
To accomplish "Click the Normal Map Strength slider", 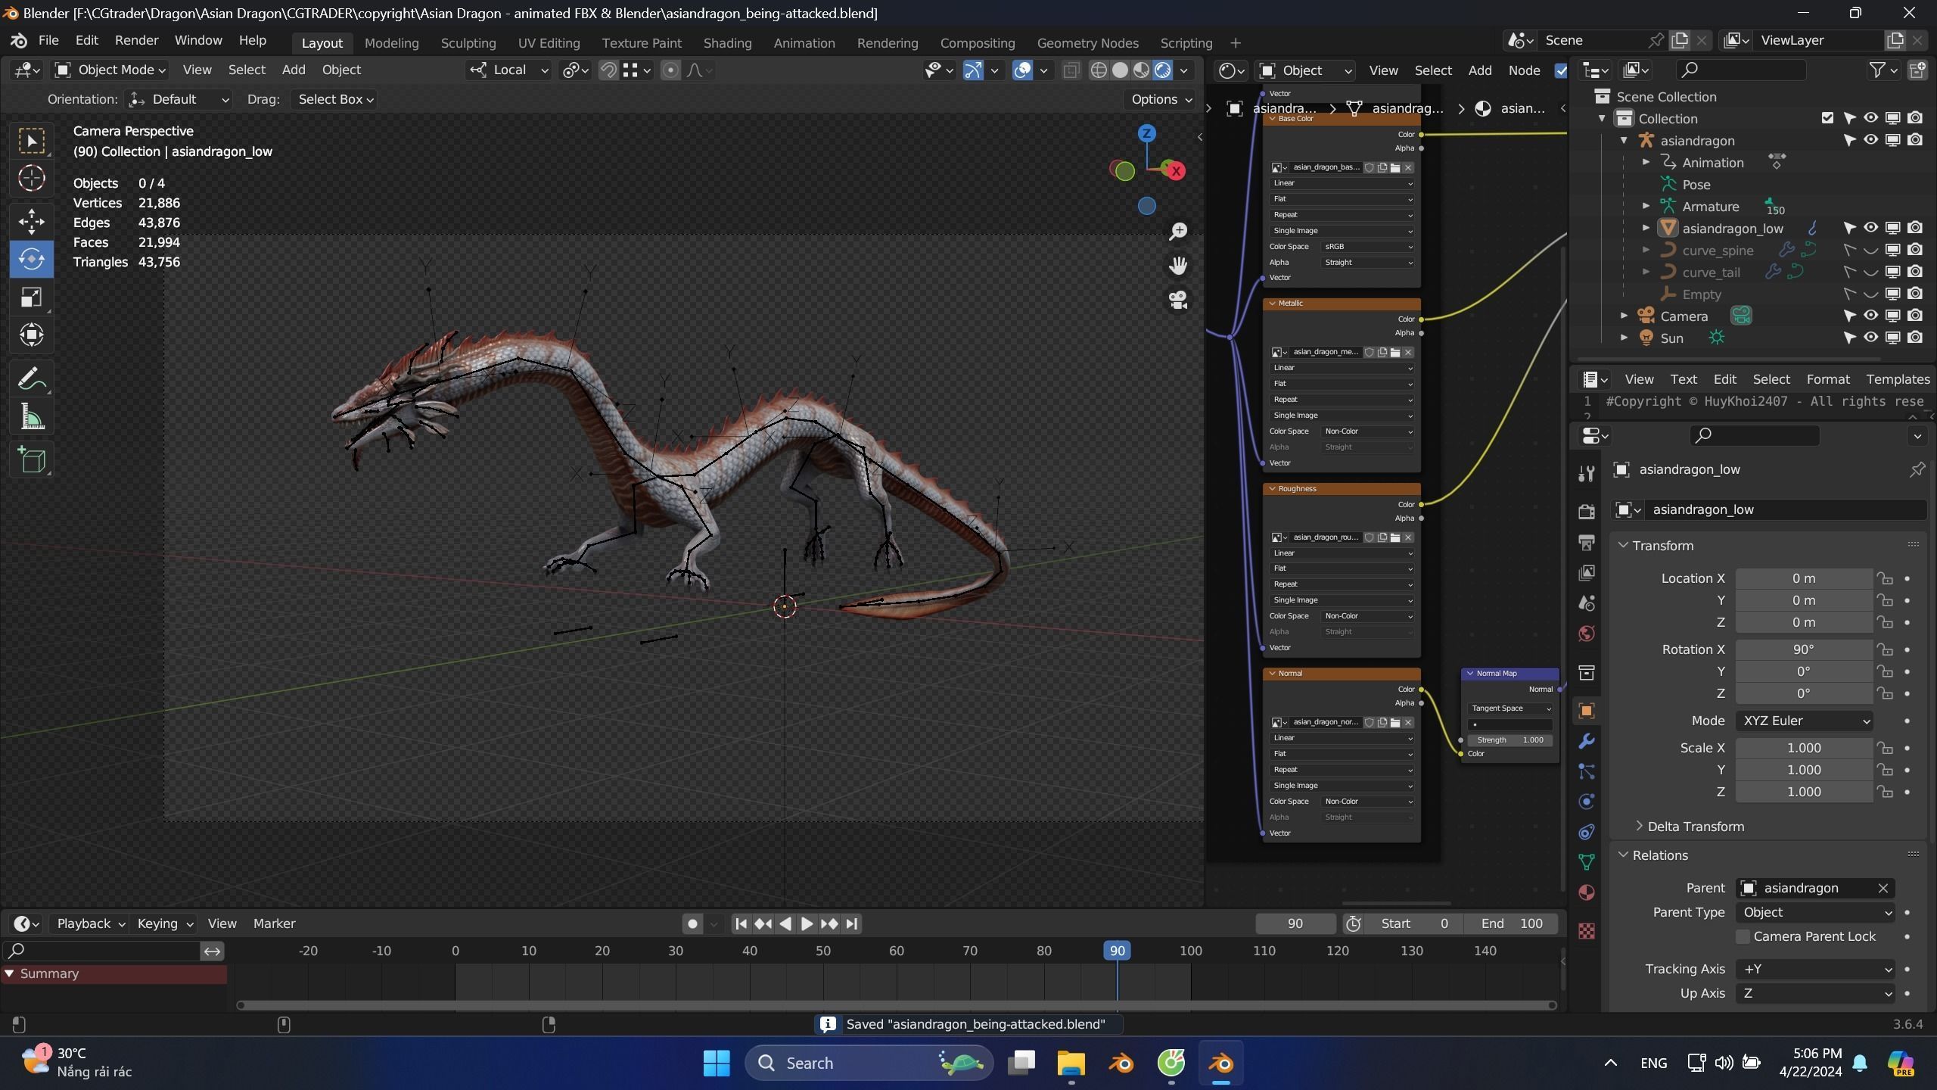I will click(x=1509, y=740).
